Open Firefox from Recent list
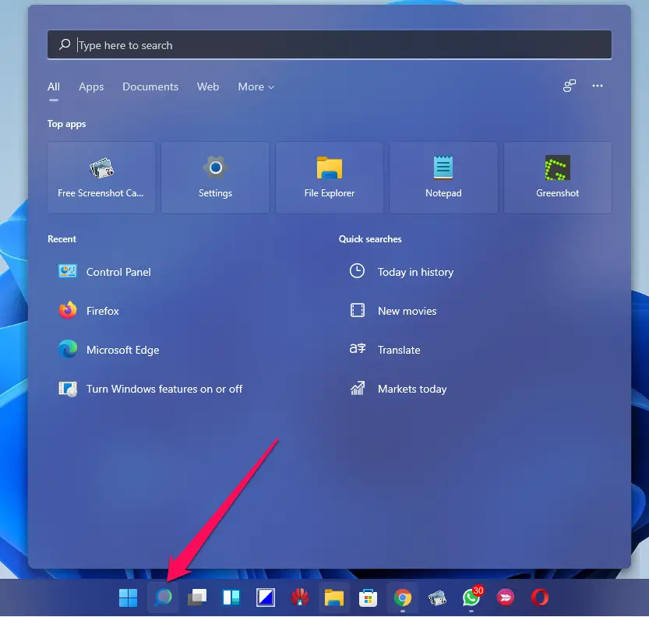Screen dimensions: 649x617 tap(89, 311)
